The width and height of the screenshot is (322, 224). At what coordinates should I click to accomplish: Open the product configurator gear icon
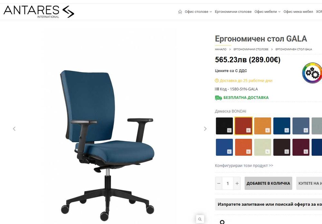(312, 73)
